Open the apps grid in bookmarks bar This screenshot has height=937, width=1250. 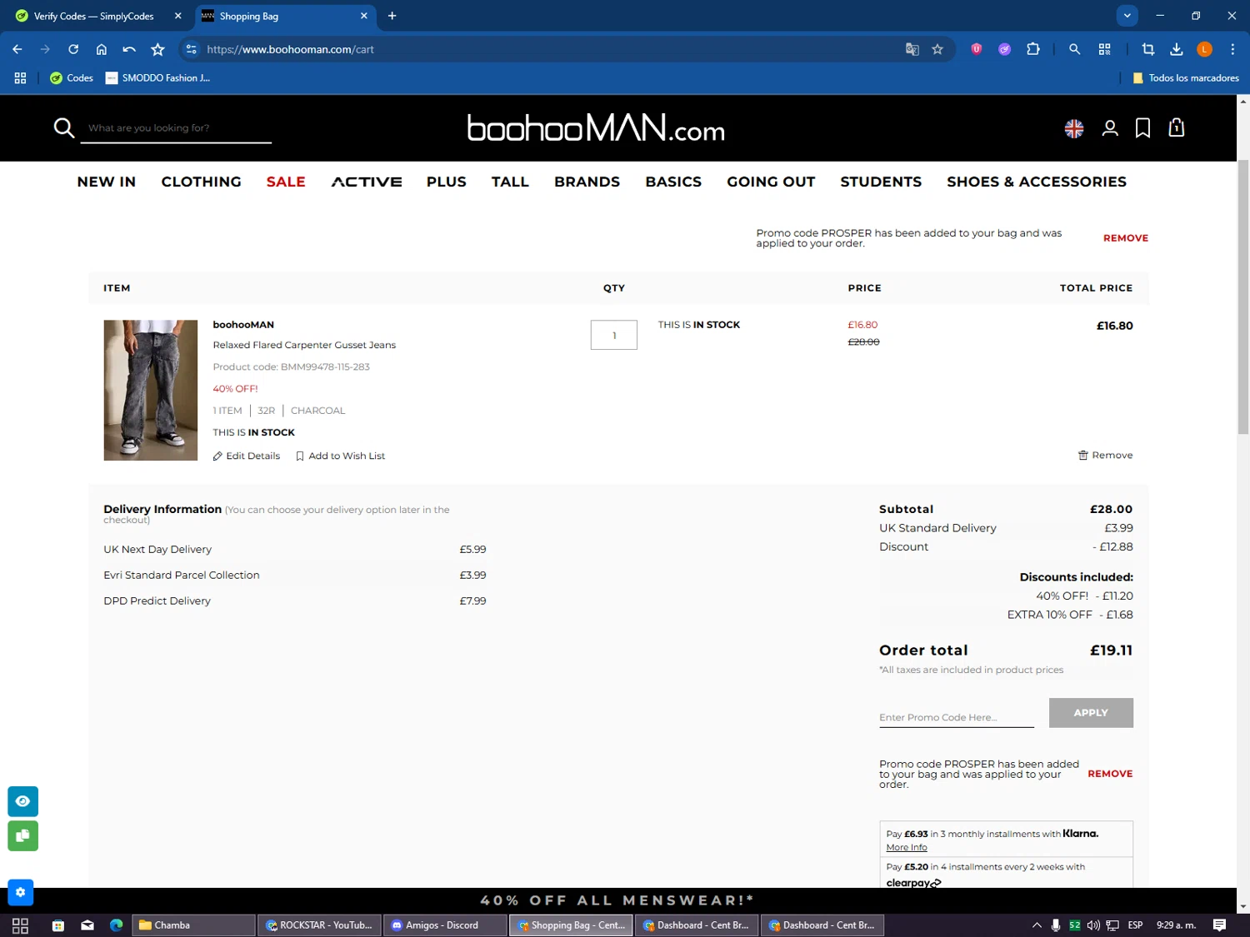coord(20,77)
